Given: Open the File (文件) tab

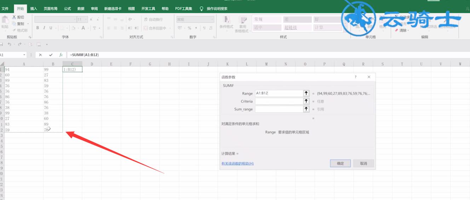Looking at the screenshot, I should click(x=5, y=8).
